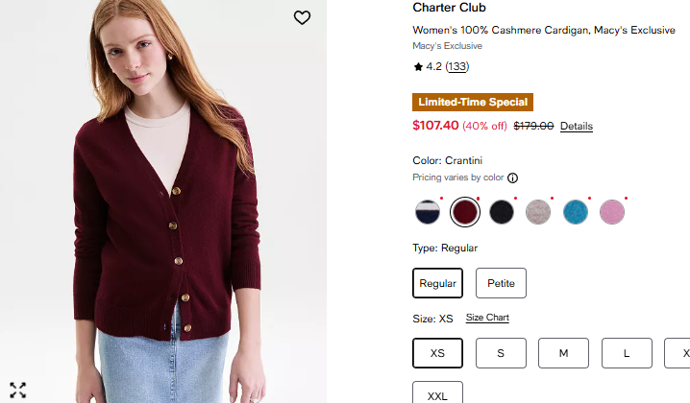Open the Size Chart link
The width and height of the screenshot is (690, 403).
(487, 318)
